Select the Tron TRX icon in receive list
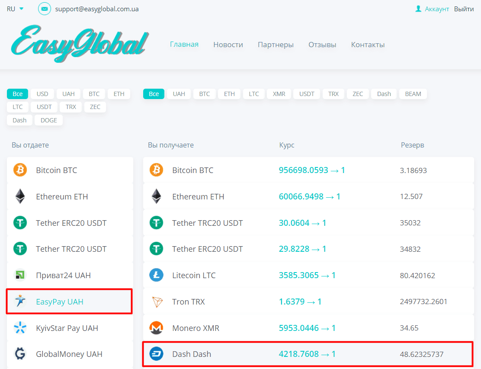The image size is (481, 369). pos(156,302)
